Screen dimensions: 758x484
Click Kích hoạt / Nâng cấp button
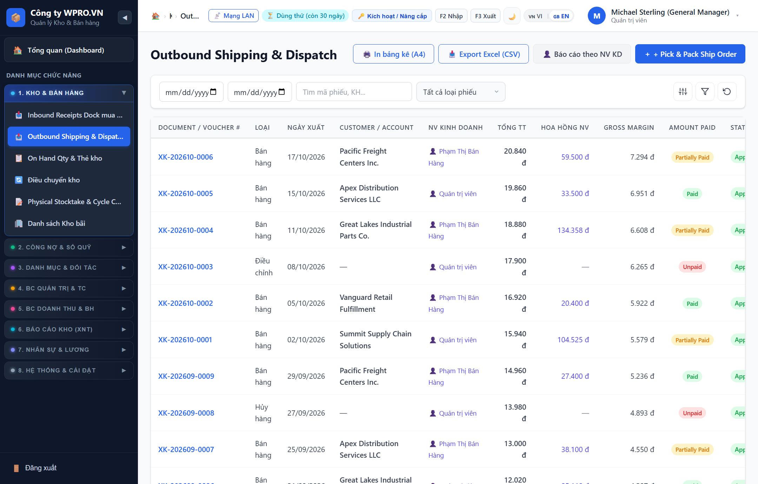point(392,16)
